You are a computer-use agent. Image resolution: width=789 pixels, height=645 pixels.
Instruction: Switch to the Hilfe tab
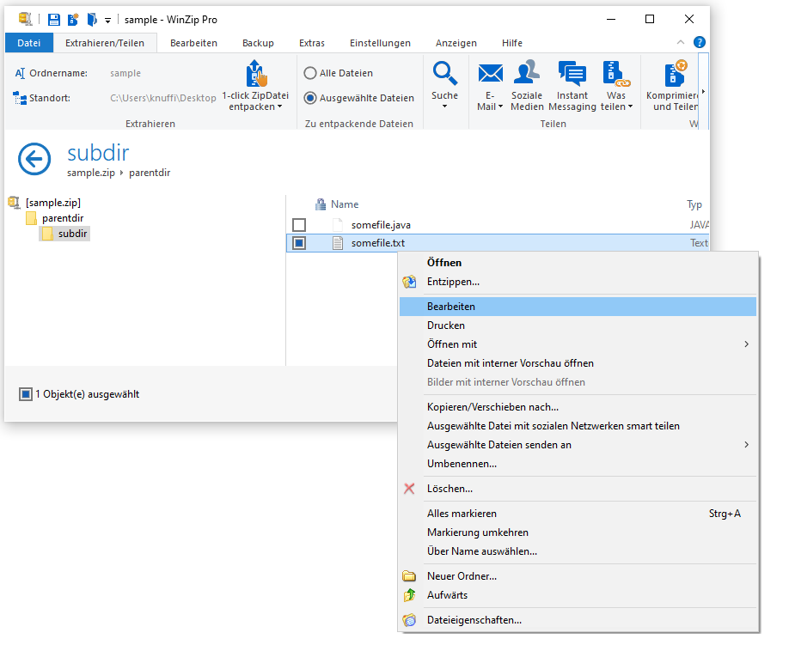[x=512, y=43]
